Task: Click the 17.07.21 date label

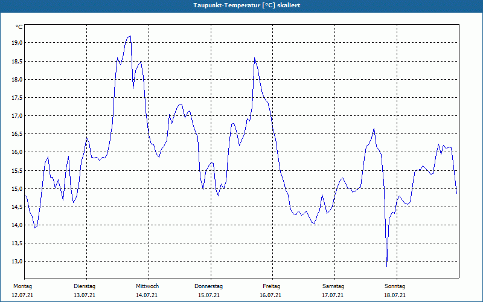Action: [333, 295]
